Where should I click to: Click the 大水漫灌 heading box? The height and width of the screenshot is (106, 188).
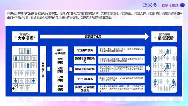pyautogui.click(x=25, y=37)
